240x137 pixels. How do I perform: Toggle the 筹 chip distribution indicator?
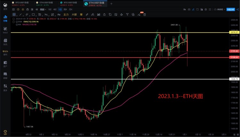(81, 15)
